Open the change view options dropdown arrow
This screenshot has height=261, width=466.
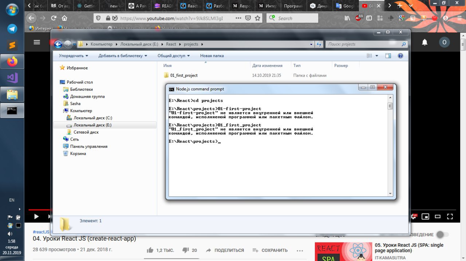point(377,56)
